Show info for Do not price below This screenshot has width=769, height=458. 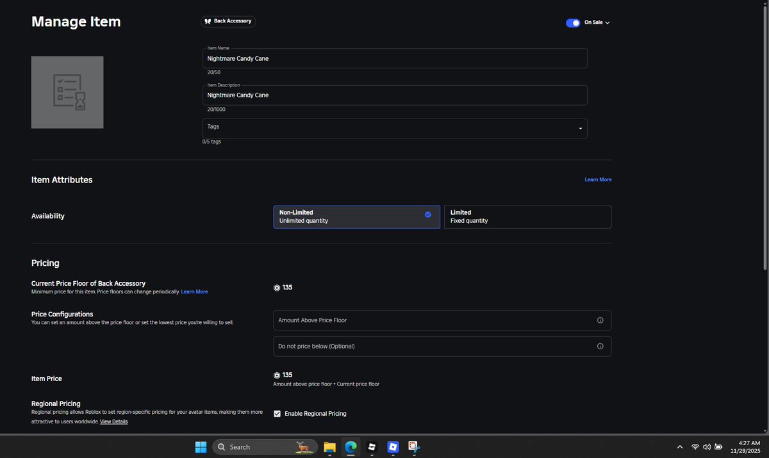pos(600,347)
